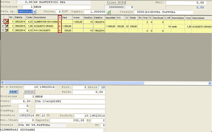
Task: Click the Voce column header
Action: (188, 18)
